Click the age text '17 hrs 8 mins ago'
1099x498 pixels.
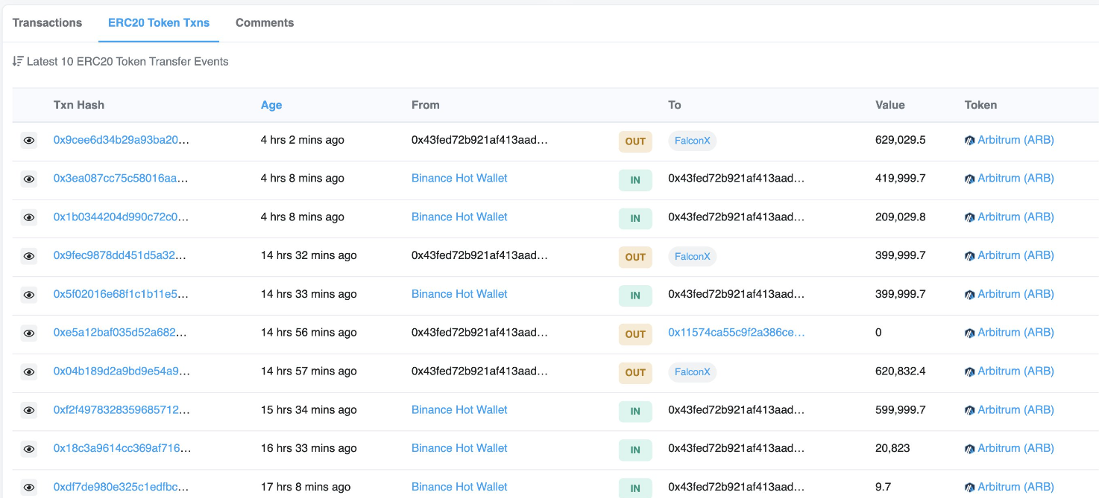coord(306,487)
